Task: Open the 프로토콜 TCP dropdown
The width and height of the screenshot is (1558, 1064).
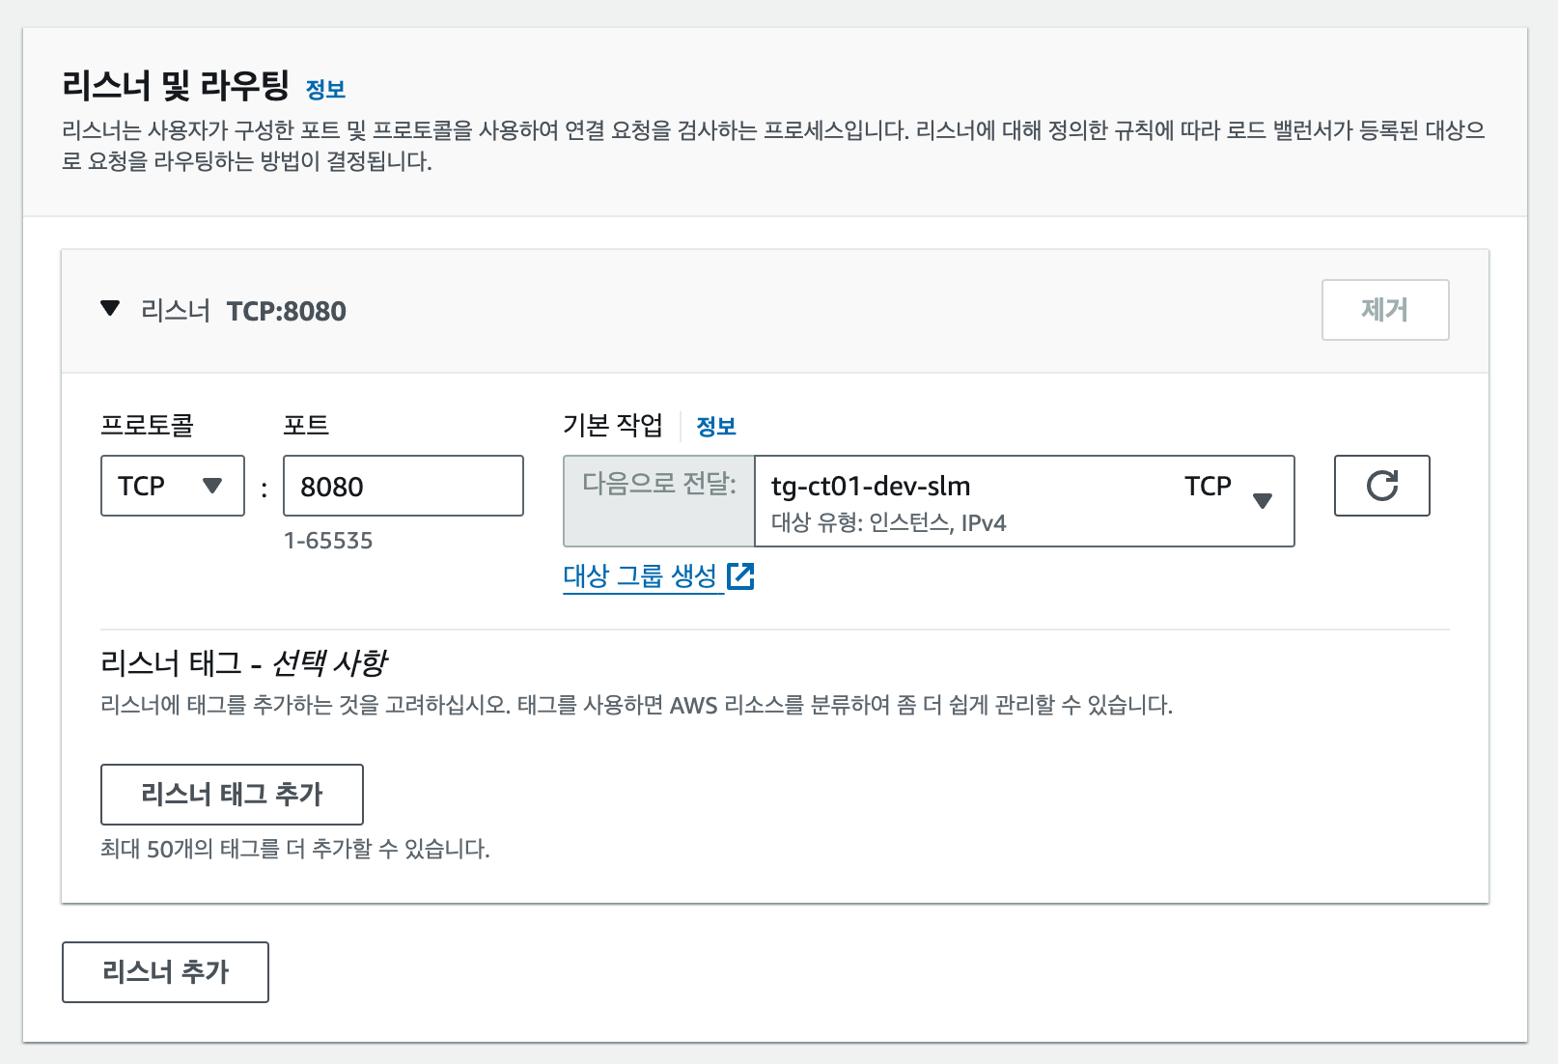Action: pyautogui.click(x=173, y=486)
